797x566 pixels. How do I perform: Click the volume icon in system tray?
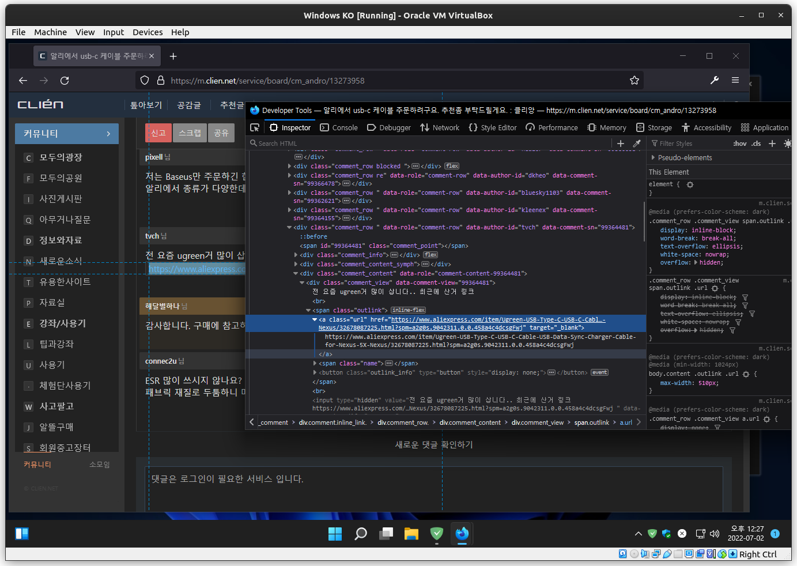(715, 534)
